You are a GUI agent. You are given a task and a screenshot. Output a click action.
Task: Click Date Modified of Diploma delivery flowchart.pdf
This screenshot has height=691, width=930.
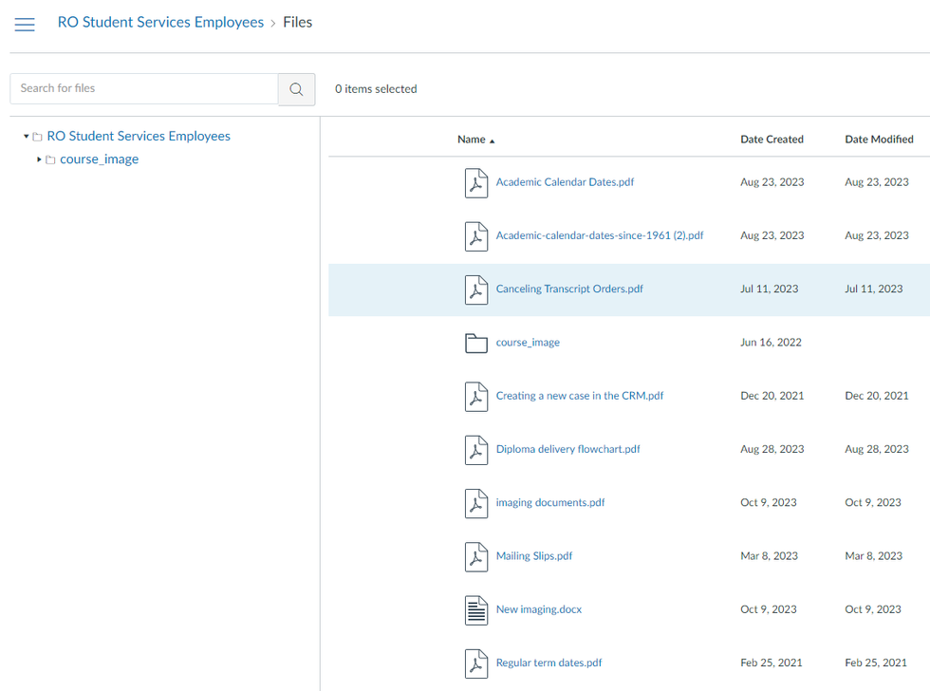pyautogui.click(x=877, y=449)
